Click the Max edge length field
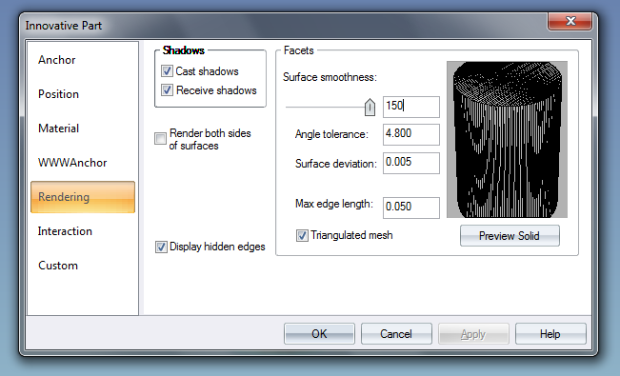This screenshot has width=620, height=376. click(411, 208)
